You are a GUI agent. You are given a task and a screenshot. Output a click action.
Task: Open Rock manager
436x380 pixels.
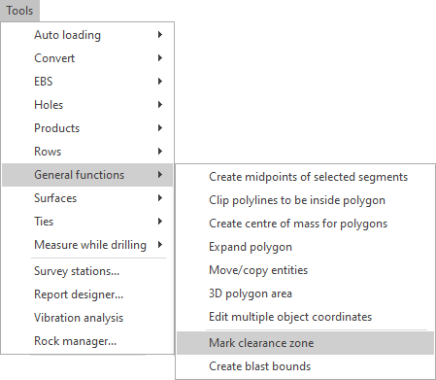tap(87, 341)
